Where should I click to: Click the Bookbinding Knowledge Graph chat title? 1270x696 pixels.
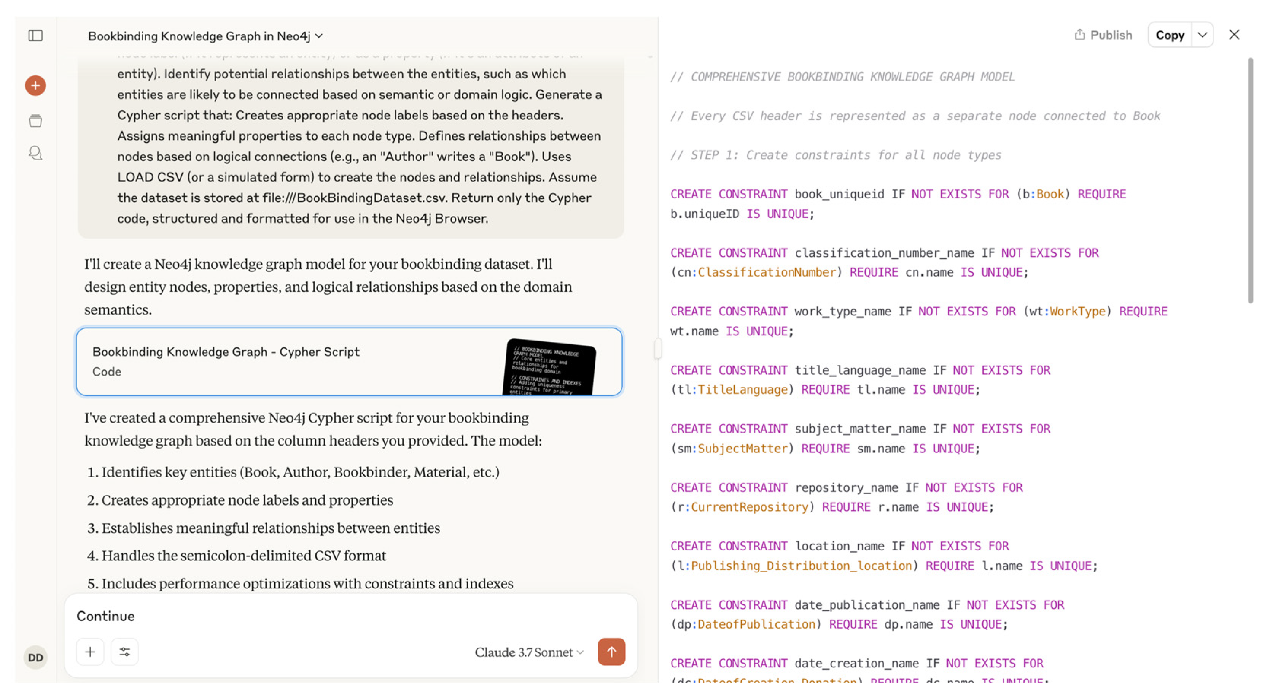tap(199, 36)
